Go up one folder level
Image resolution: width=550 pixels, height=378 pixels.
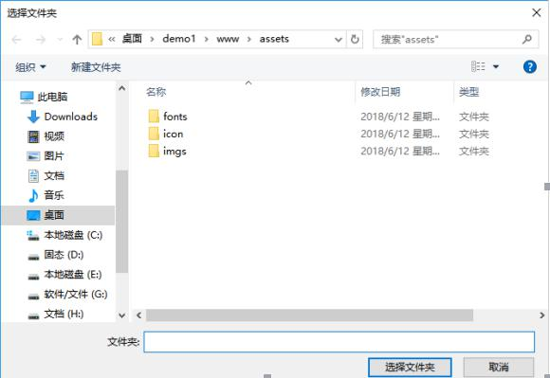point(77,40)
